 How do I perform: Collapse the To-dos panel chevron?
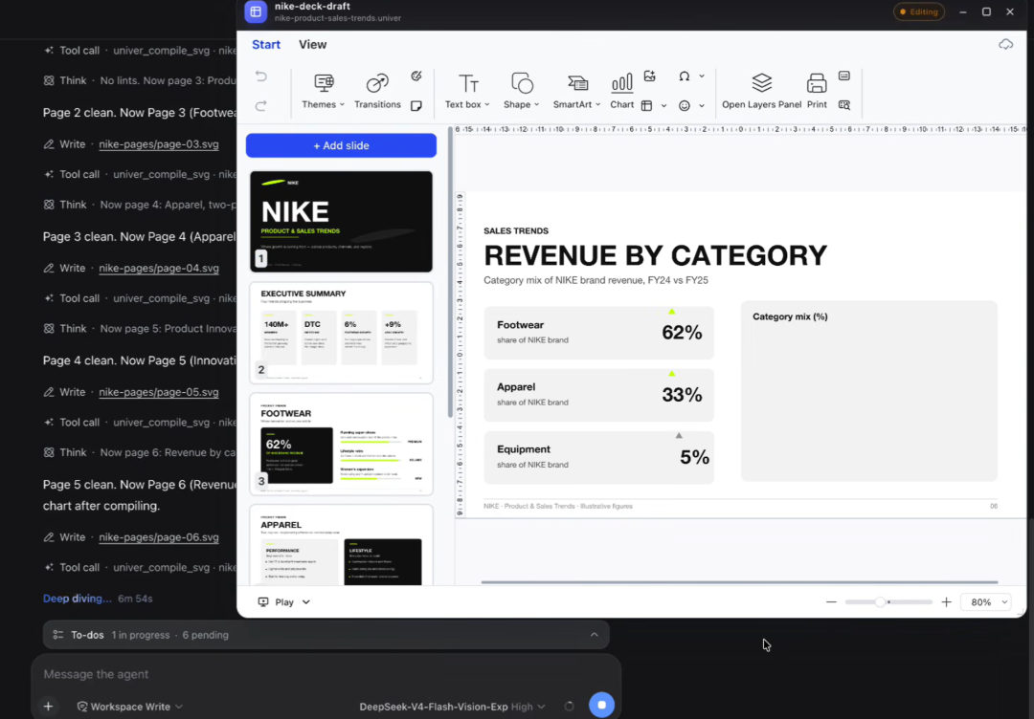point(595,635)
